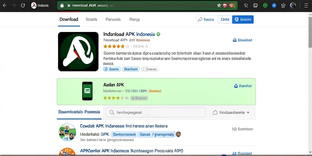Click the Snauac tag under description
Image resolution: width=312 pixels, height=156 pixels.
click(x=150, y=69)
